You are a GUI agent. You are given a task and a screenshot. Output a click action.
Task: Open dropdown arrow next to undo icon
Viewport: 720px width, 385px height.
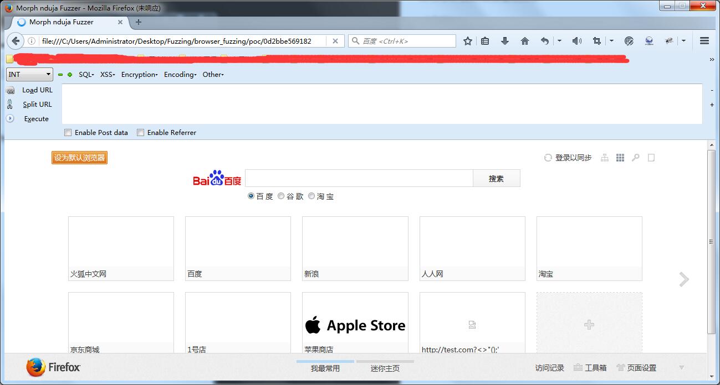coord(559,41)
